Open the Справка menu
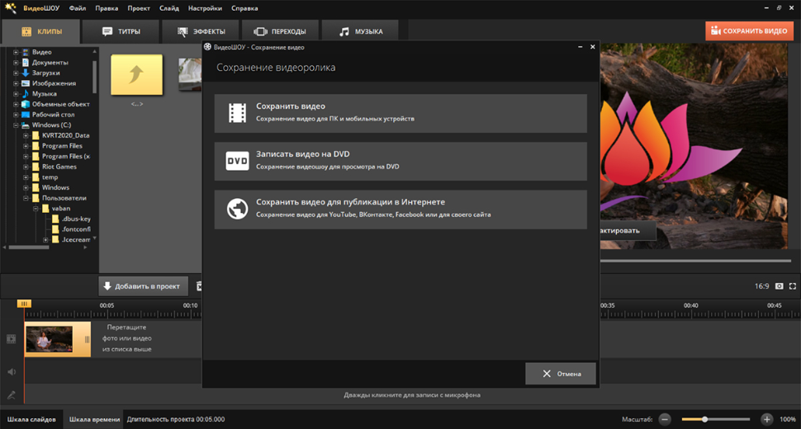Viewport: 801px width, 429px height. 244,8
